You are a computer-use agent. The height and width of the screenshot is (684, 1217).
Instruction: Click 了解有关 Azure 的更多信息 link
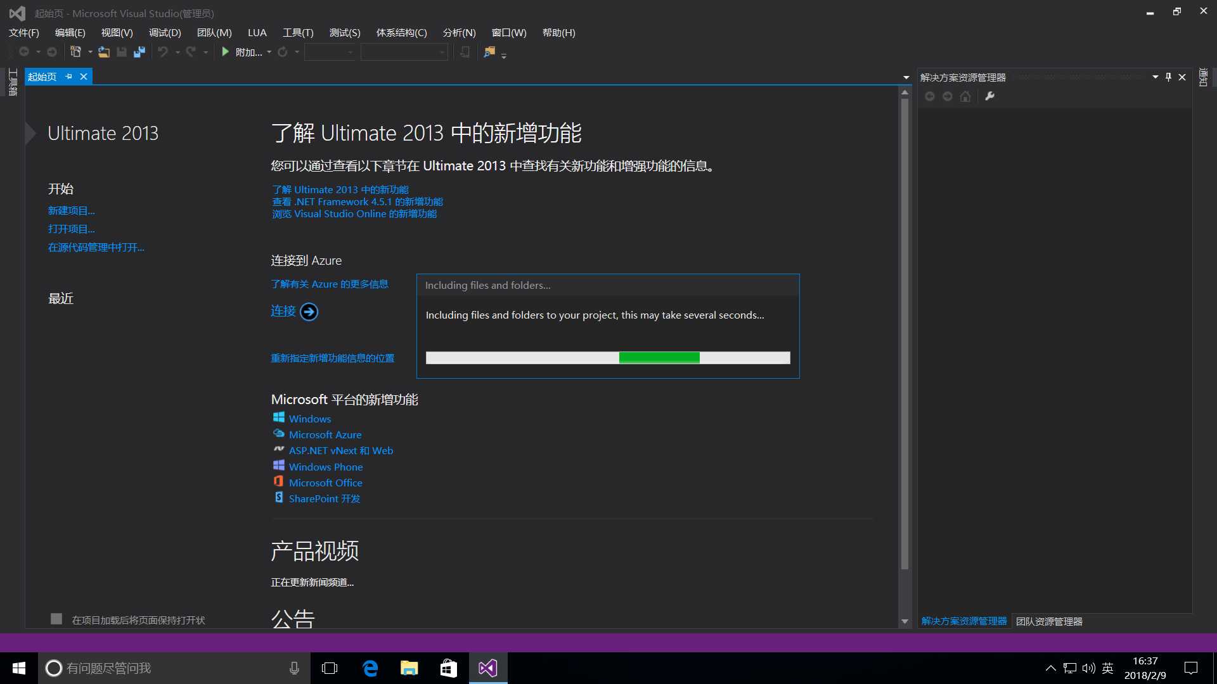[330, 284]
